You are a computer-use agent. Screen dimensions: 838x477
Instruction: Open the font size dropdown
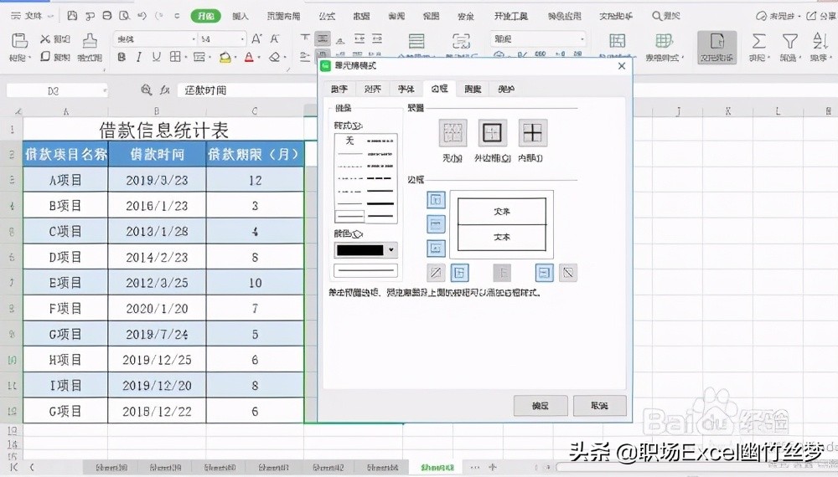click(x=243, y=39)
